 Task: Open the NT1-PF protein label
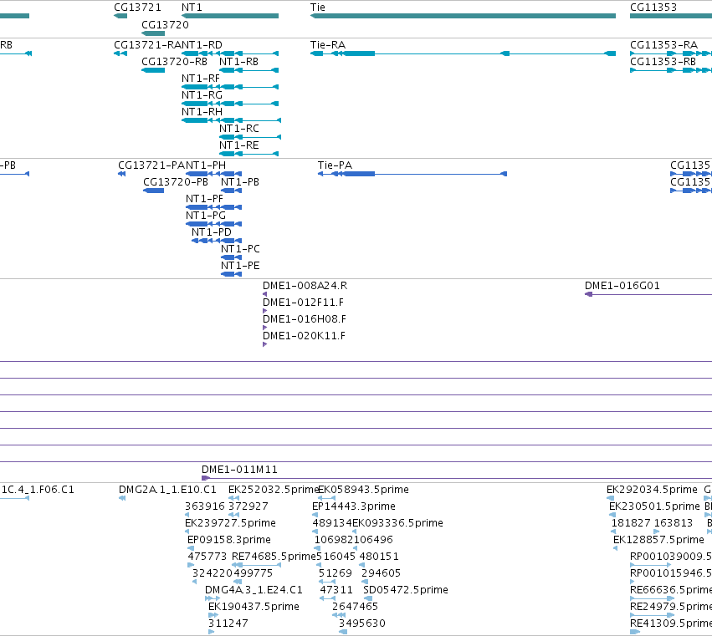coord(204,199)
